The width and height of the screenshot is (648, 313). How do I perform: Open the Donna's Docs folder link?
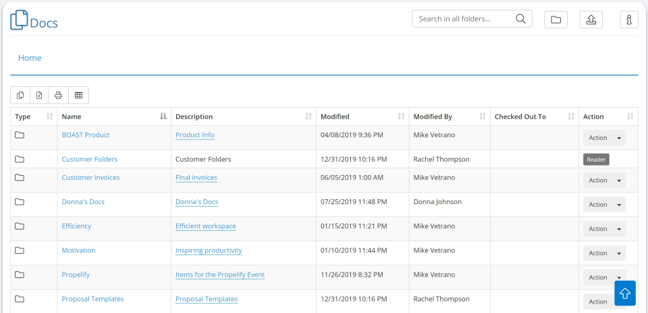pos(83,202)
